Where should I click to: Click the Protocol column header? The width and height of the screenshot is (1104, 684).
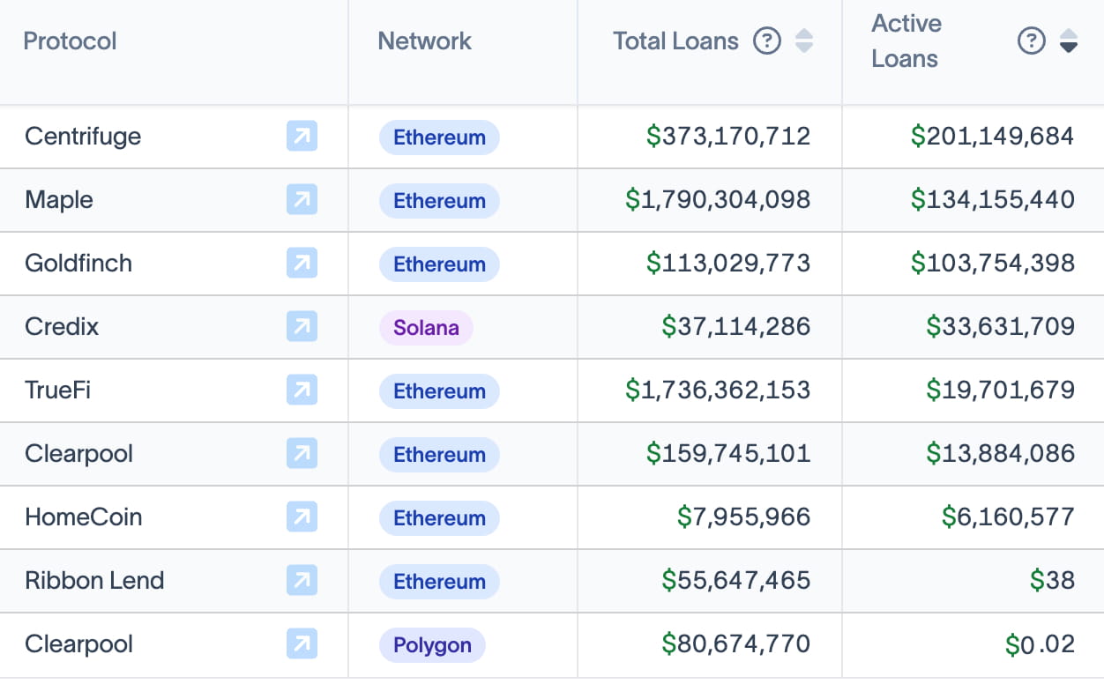tap(70, 41)
